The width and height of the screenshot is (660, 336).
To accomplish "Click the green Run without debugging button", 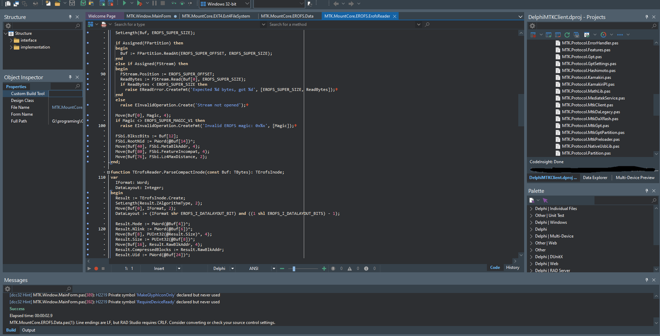I will (124, 3).
